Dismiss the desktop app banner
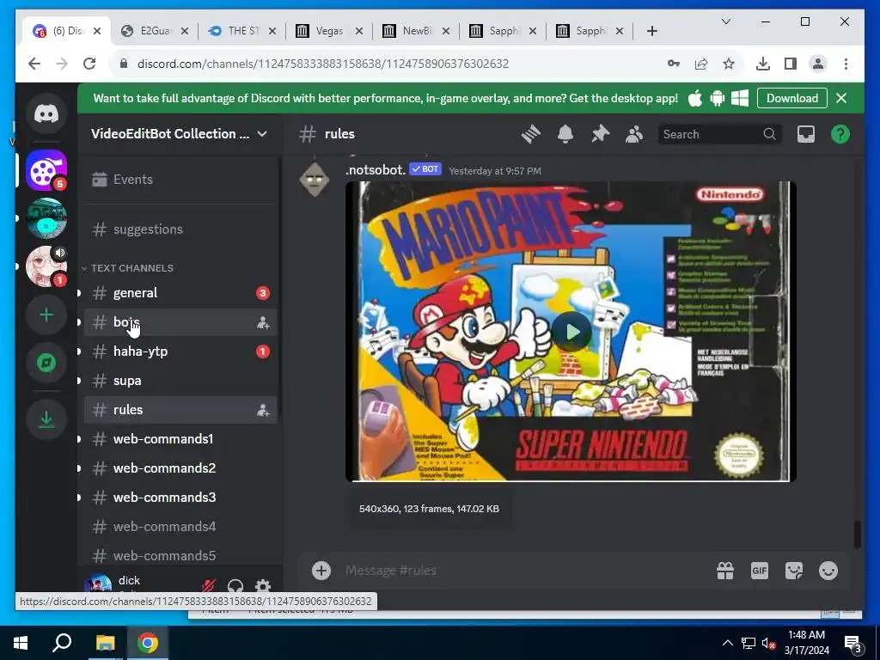The image size is (880, 660). click(841, 98)
